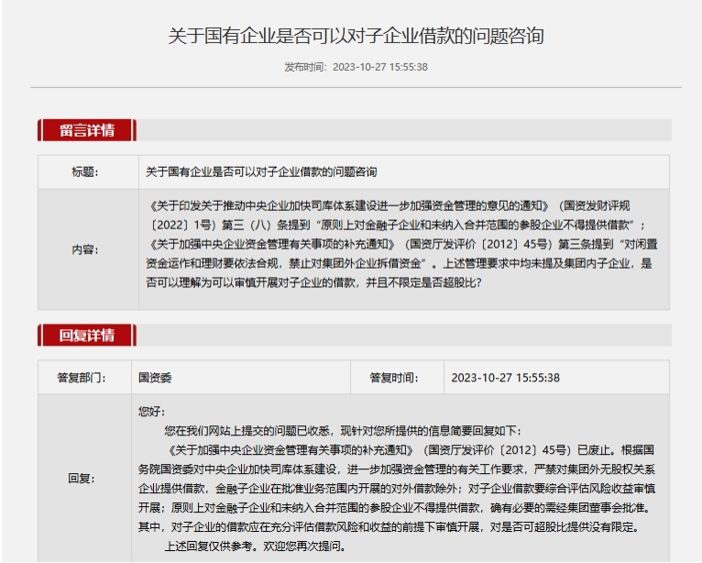Click the line starting 〔2022〕1号 第三（八）条提到

(x=396, y=225)
